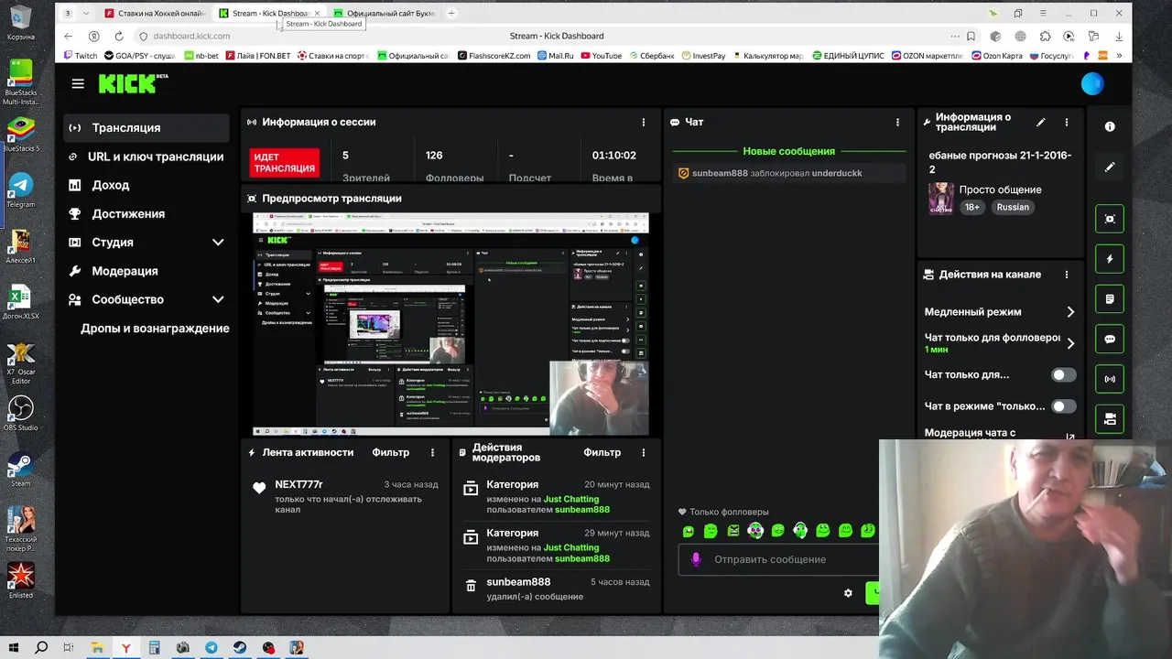Open the browser tab list dropdown arrow
This screenshot has width=1172, height=659.
click(x=86, y=13)
